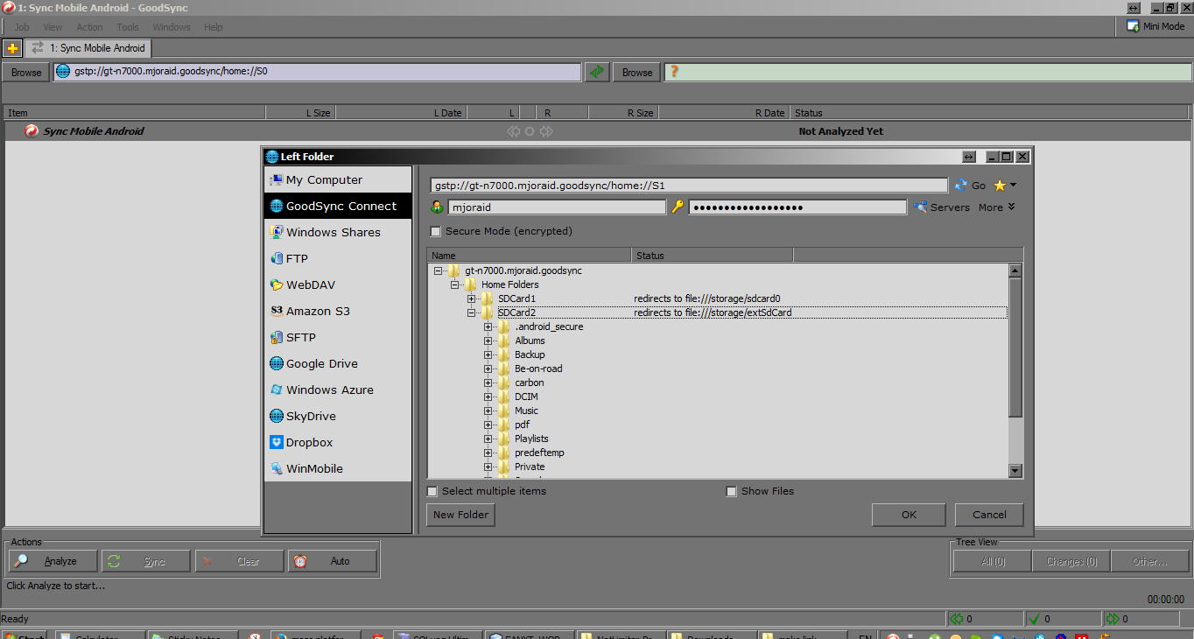1194x639 pixels.
Task: Collapse the Home Folders node
Action: (454, 284)
